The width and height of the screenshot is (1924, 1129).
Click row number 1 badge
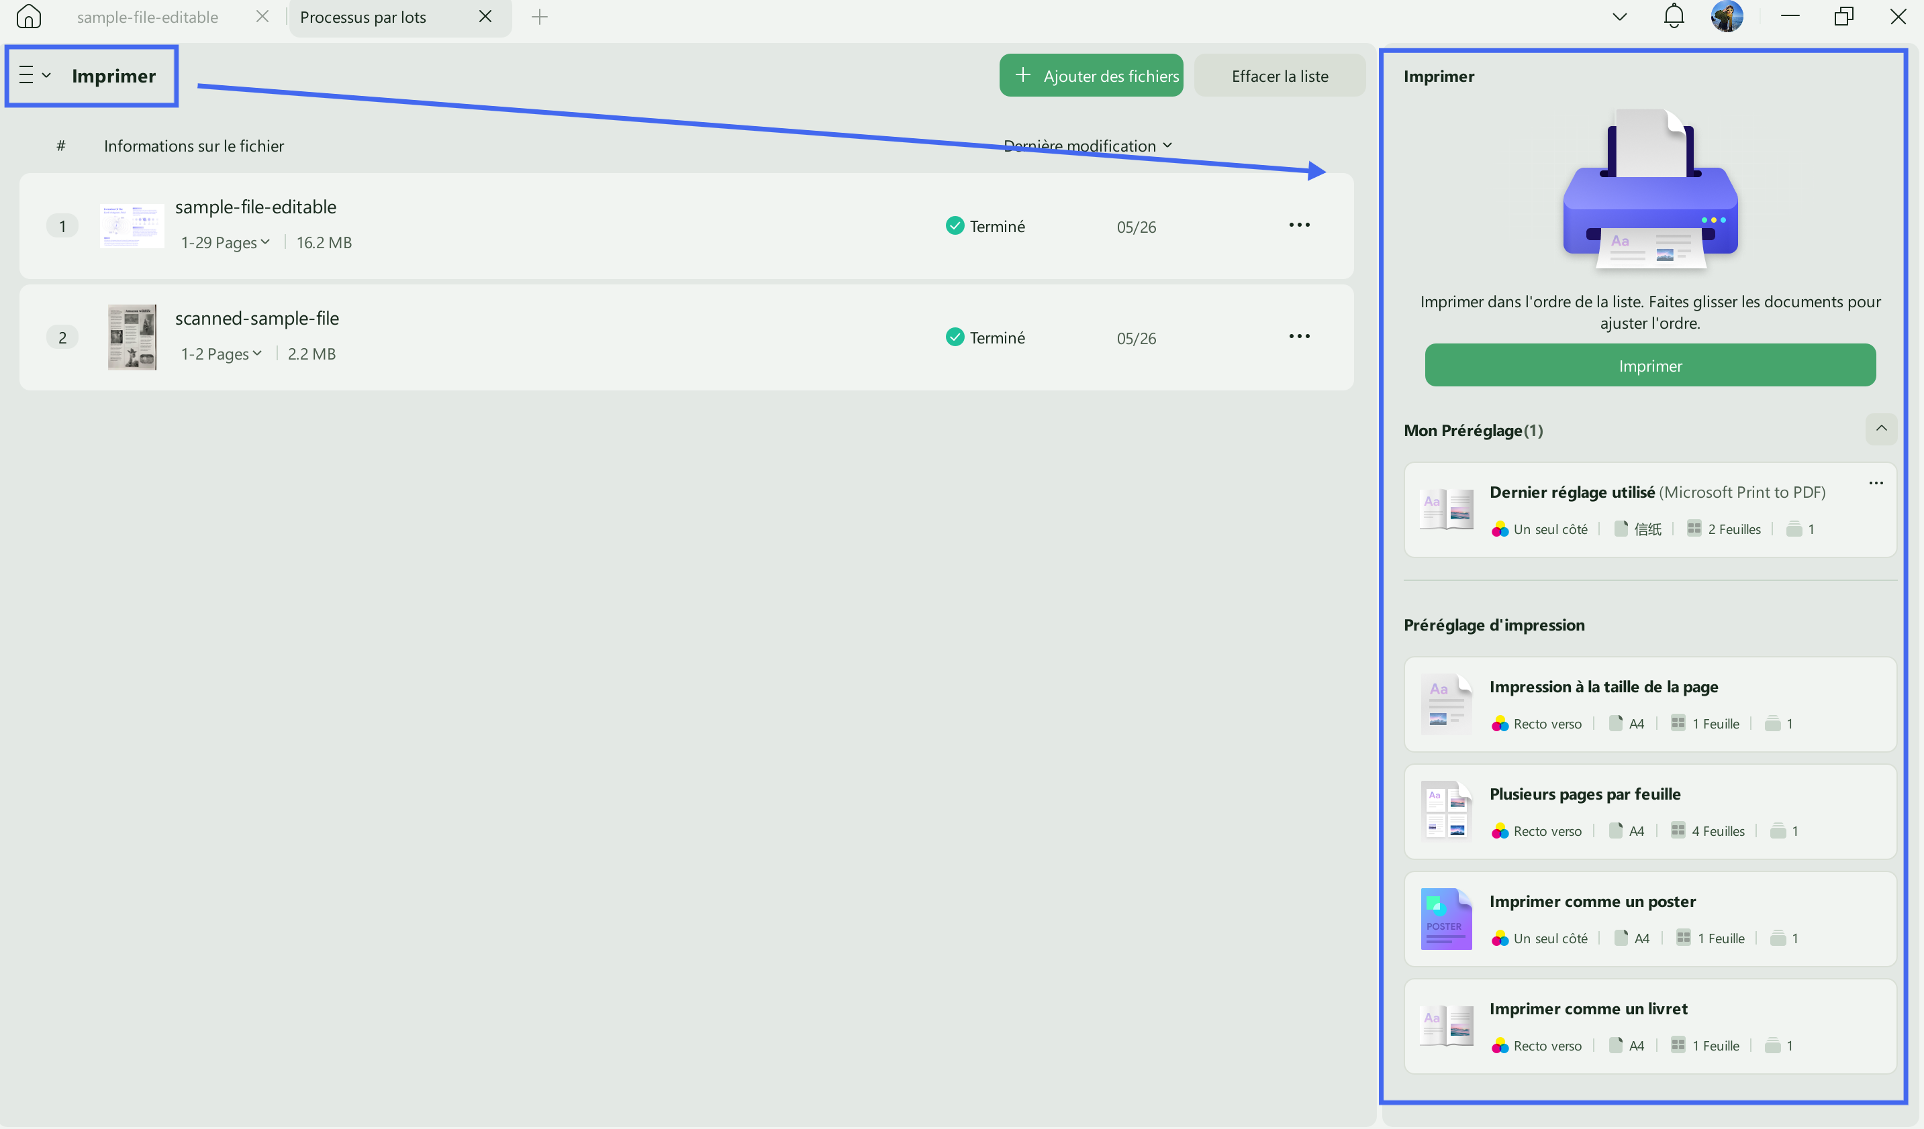tap(62, 226)
